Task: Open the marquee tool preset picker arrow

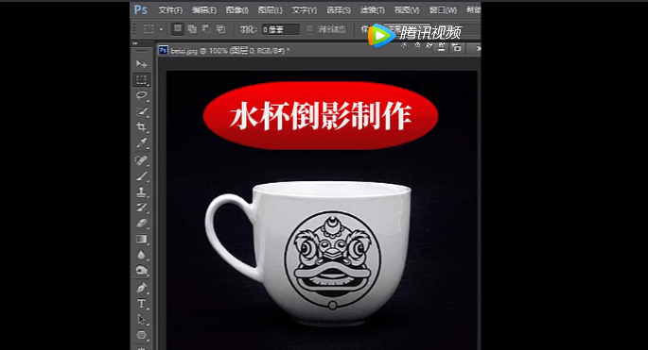Action: [161, 29]
